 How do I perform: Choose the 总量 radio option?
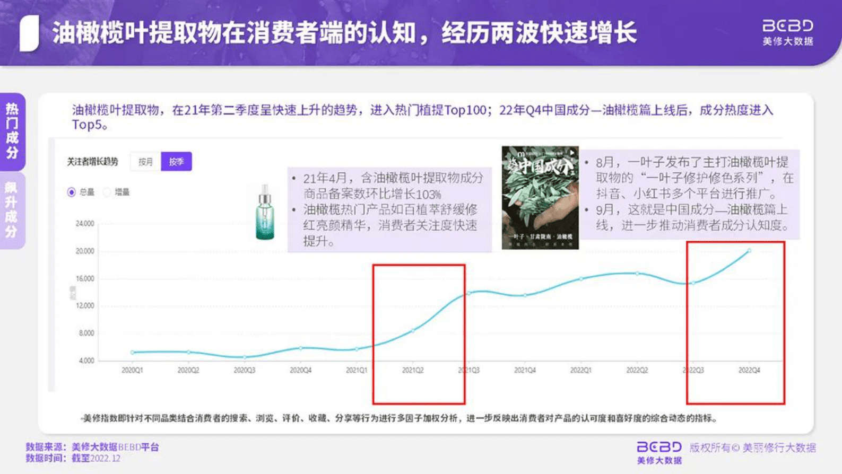(81, 192)
